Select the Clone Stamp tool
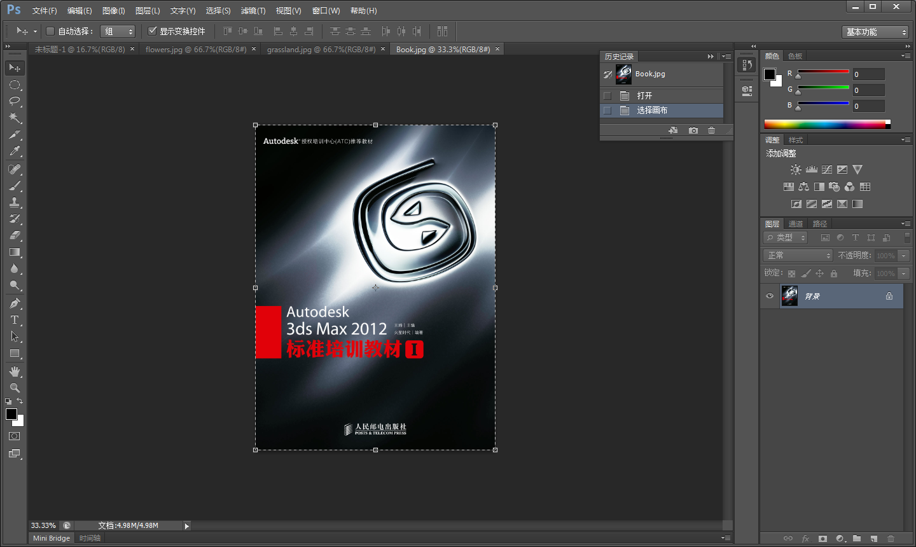This screenshot has height=547, width=916. [x=15, y=202]
